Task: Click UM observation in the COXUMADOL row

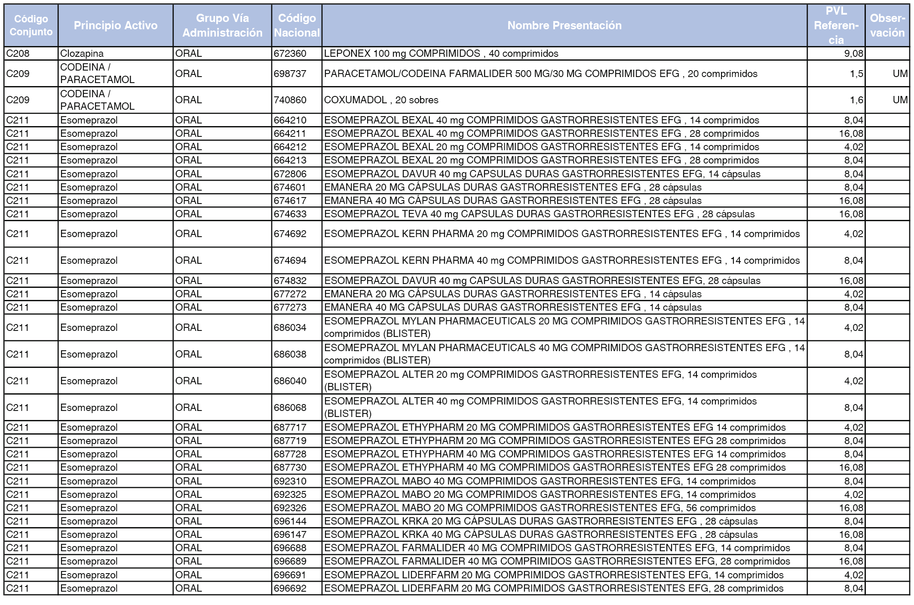Action: (887, 100)
